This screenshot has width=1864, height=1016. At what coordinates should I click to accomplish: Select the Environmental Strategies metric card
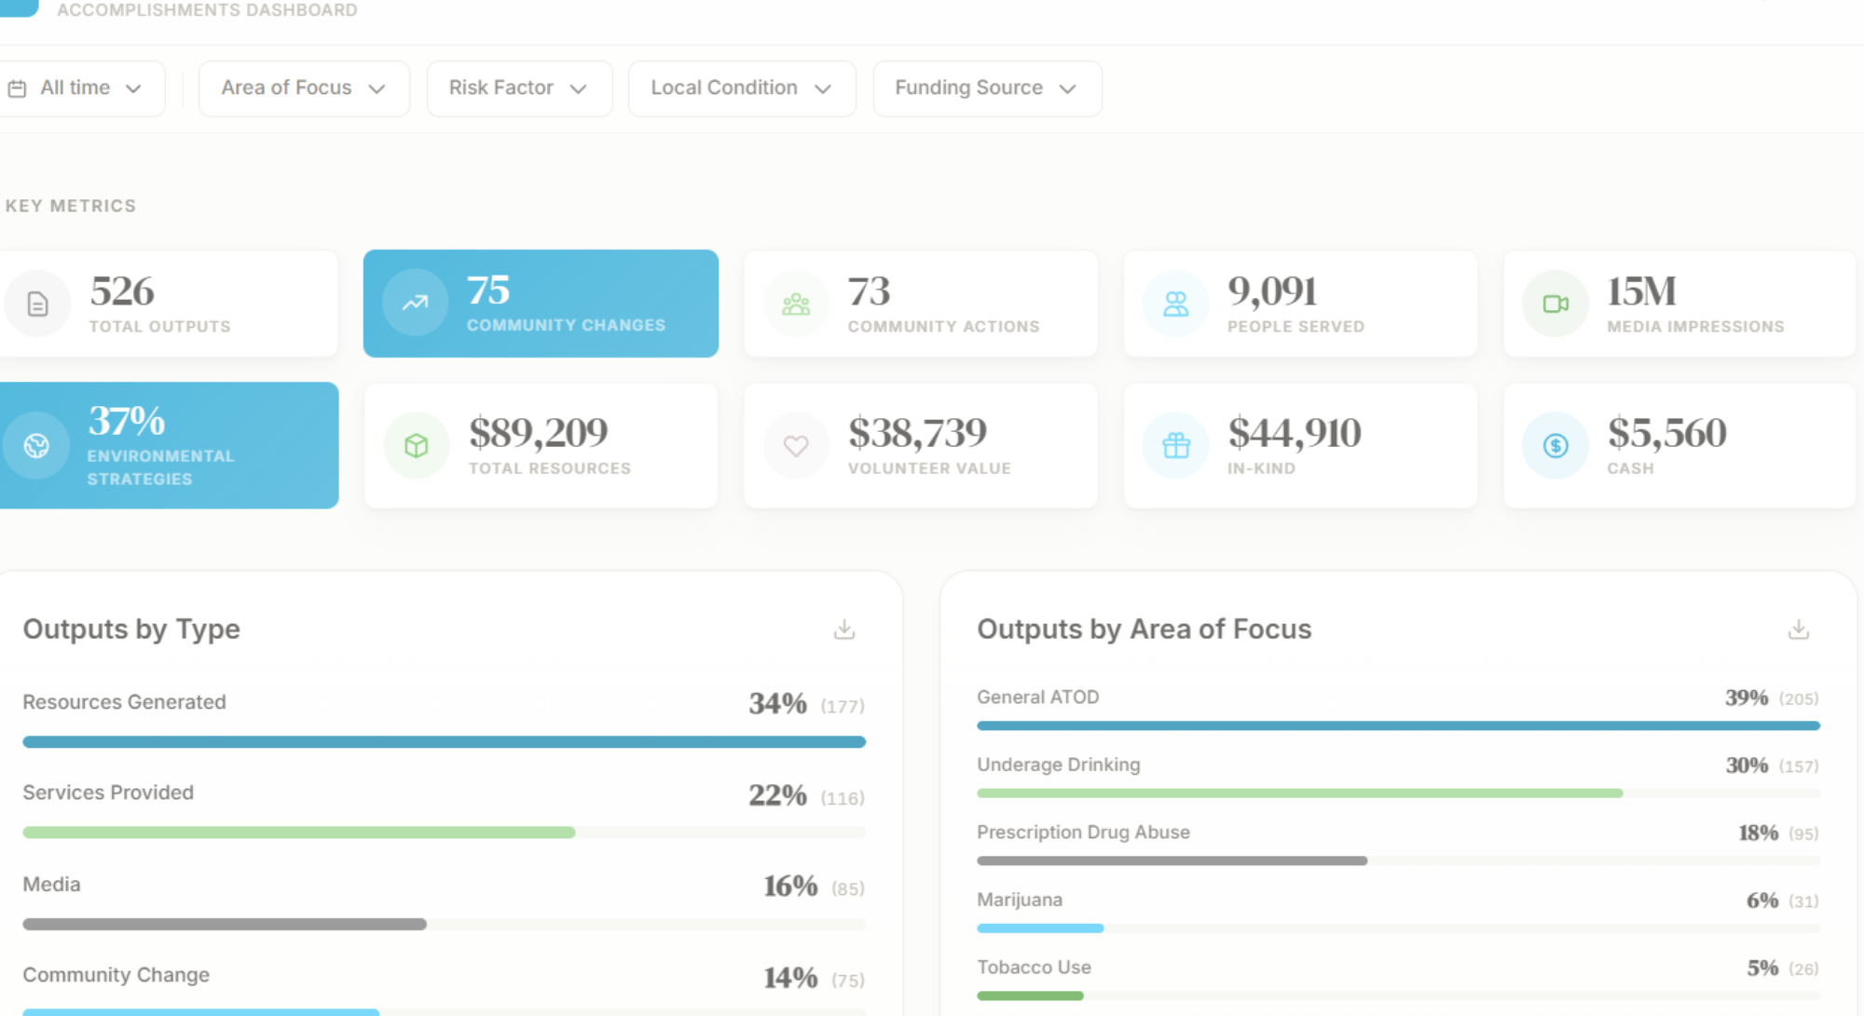(168, 445)
